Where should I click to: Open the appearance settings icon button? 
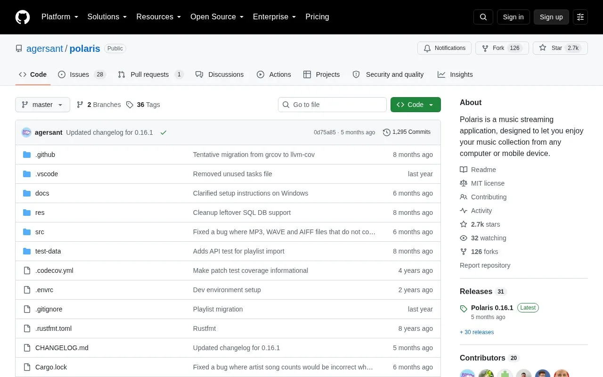(580, 17)
